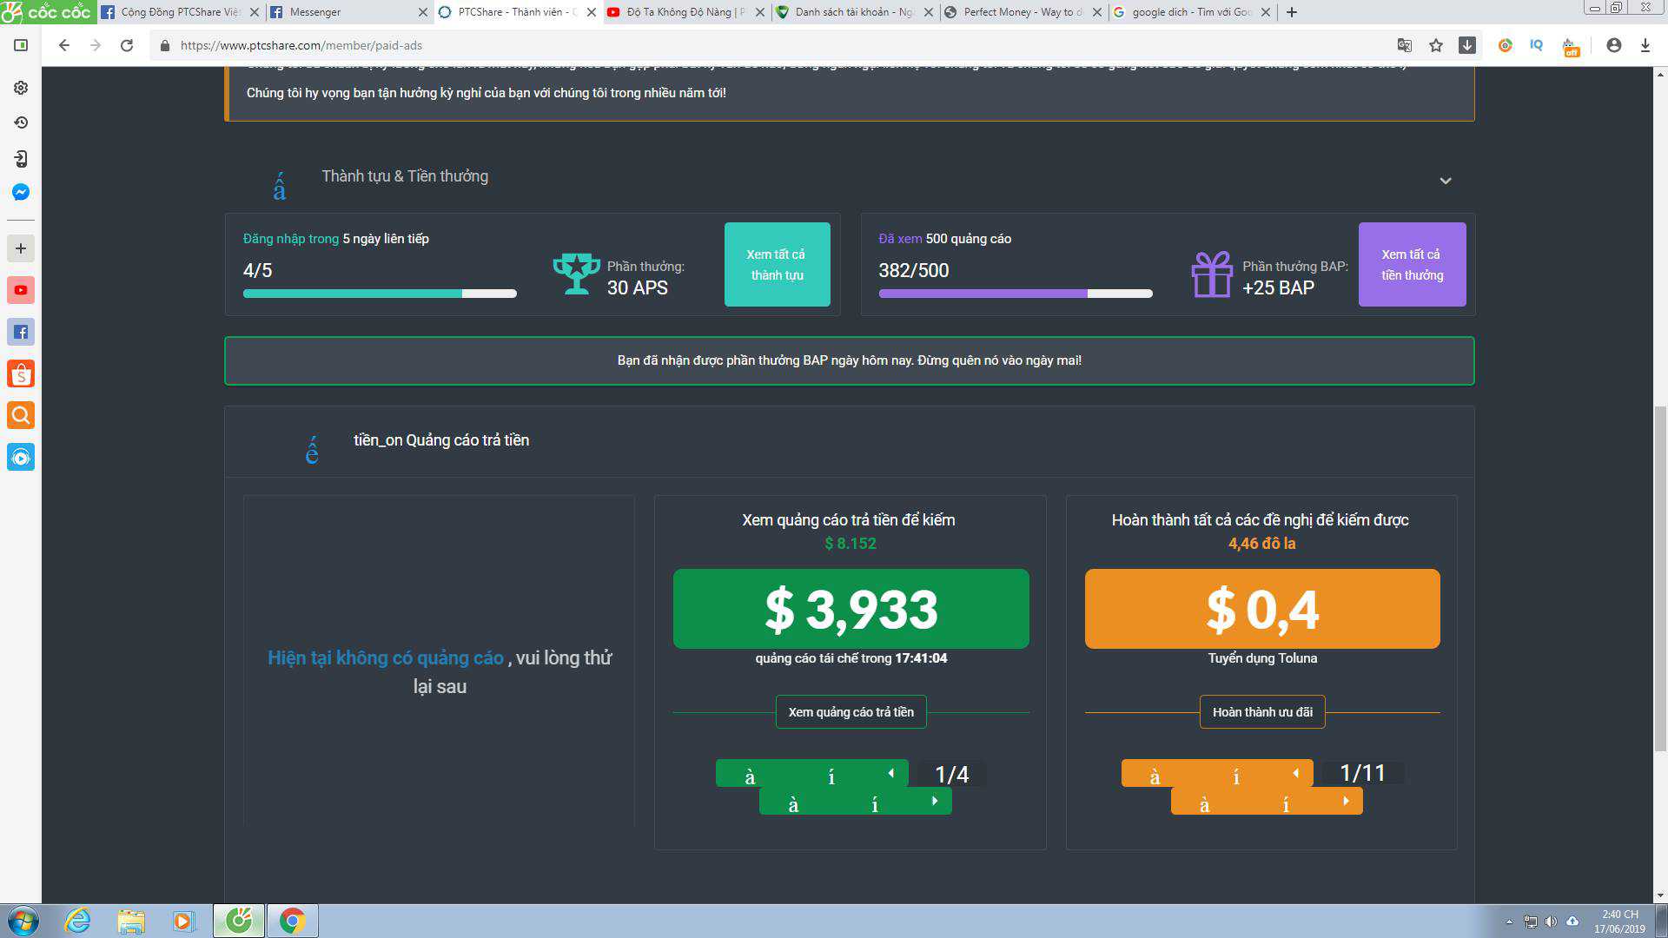Open the downloads arrow at toolbar end
Viewport: 1668px width, 938px height.
1645,45
